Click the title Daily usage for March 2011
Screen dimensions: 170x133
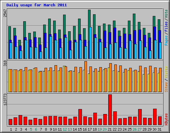(37, 5)
